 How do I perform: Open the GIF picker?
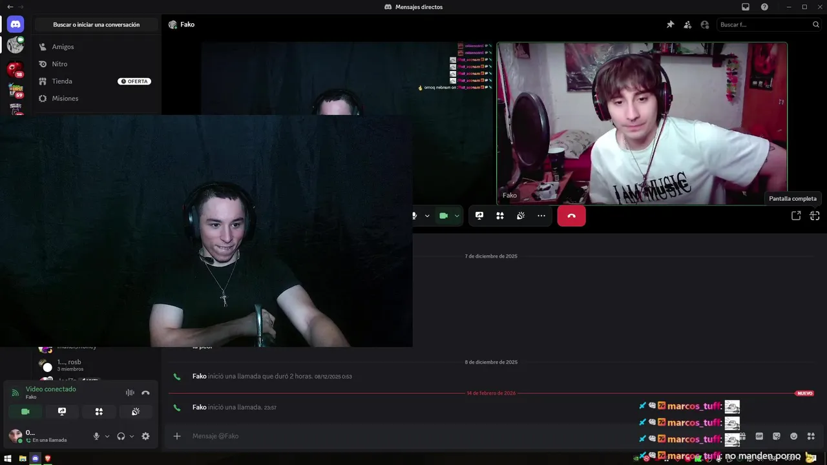tap(759, 436)
